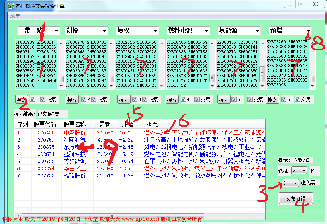Click 搜索 button for pool 3
The width and height of the screenshot is (327, 224).
tap(123, 100)
